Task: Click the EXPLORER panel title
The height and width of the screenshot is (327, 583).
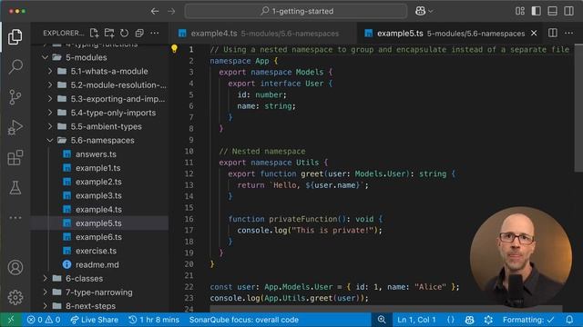Action: [63, 33]
